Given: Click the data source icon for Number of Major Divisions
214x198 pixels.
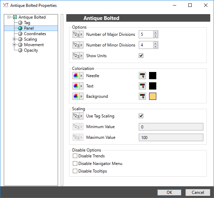Looking at the screenshot, I should click(x=78, y=34).
